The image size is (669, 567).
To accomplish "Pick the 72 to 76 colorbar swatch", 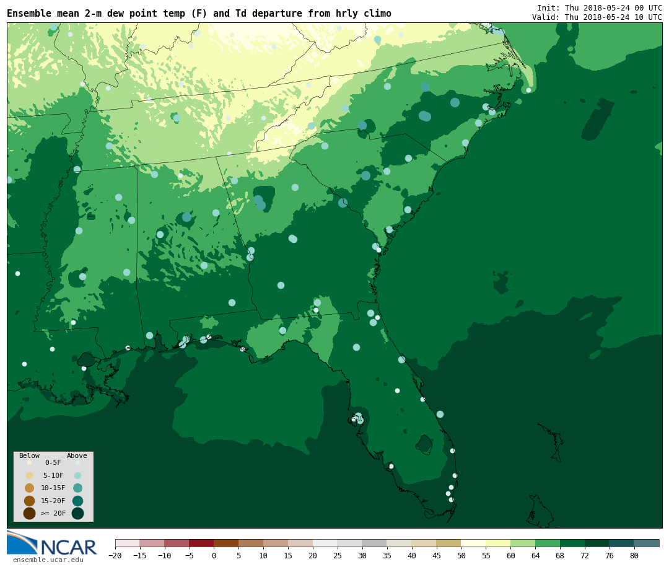I will point(597,543).
